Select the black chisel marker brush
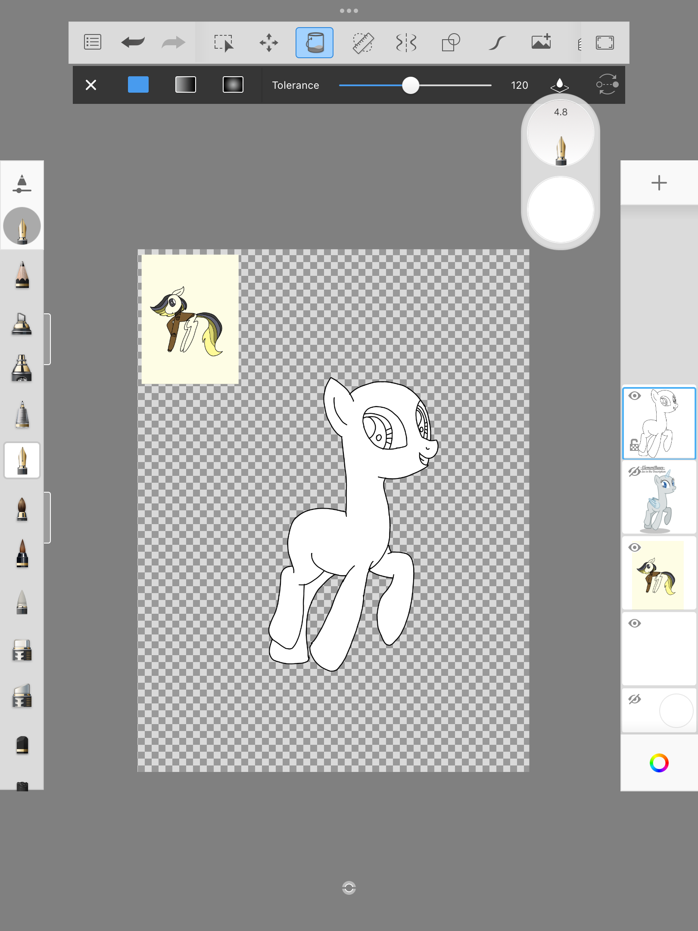 click(22, 745)
